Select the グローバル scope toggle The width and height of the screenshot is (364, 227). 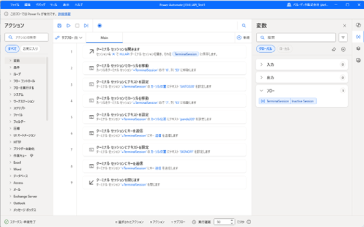[x=266, y=49]
